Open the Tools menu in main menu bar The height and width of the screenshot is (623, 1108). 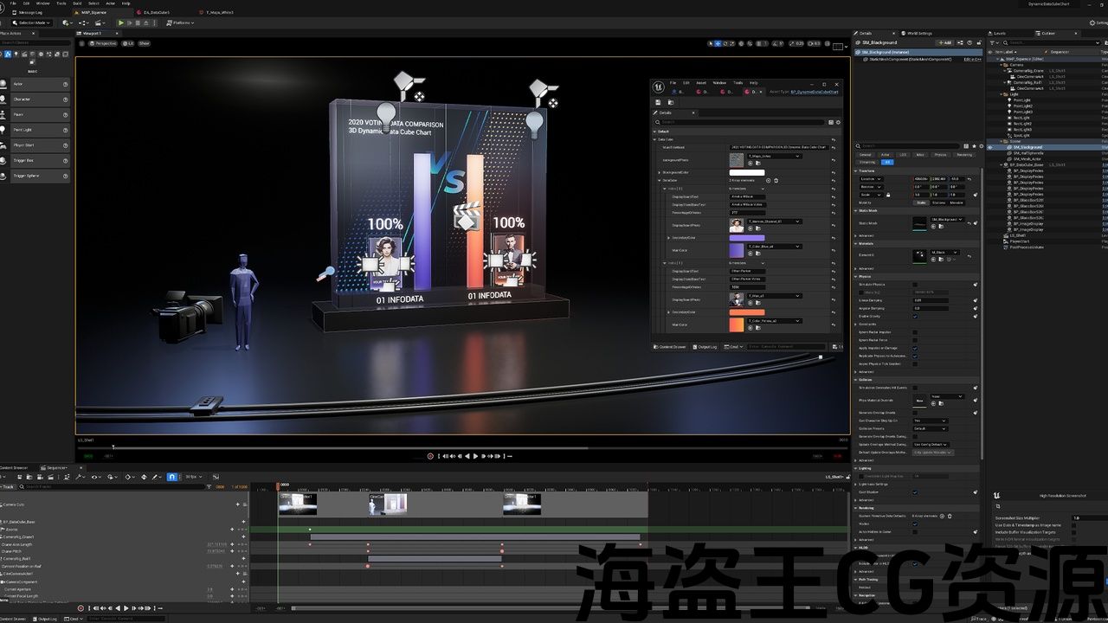pyautogui.click(x=61, y=3)
